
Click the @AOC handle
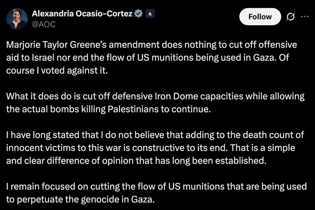pyautogui.click(x=43, y=24)
